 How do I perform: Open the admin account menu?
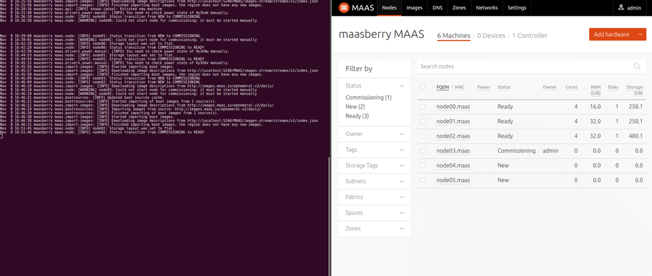click(x=630, y=8)
